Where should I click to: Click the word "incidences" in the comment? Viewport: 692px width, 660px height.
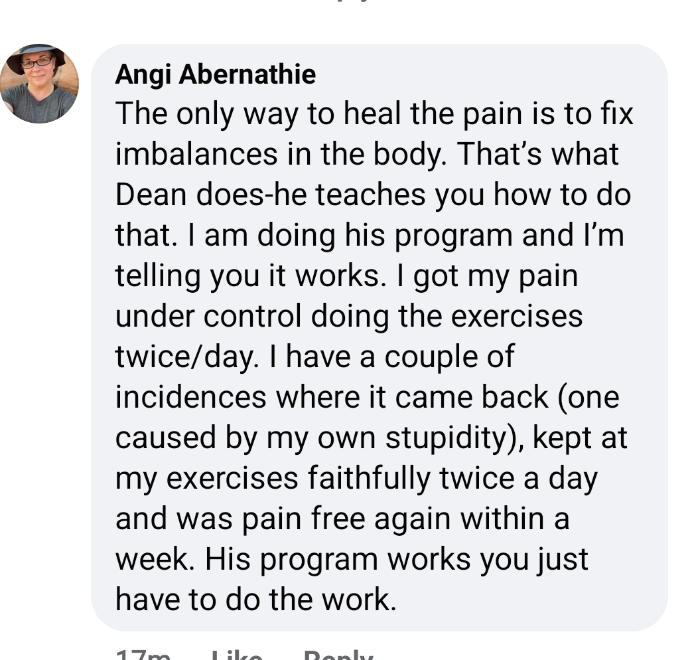[190, 397]
